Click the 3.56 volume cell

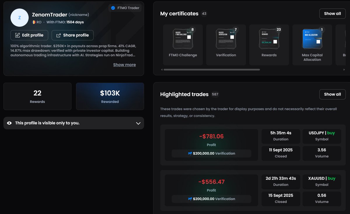tap(322, 153)
